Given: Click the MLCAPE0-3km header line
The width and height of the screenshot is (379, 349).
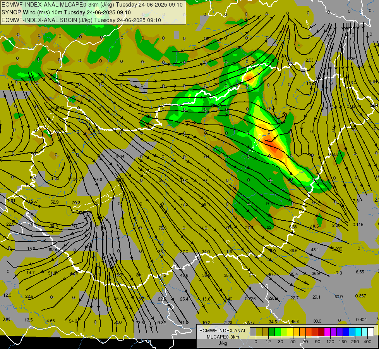Looking at the screenshot, I should coord(92,5).
